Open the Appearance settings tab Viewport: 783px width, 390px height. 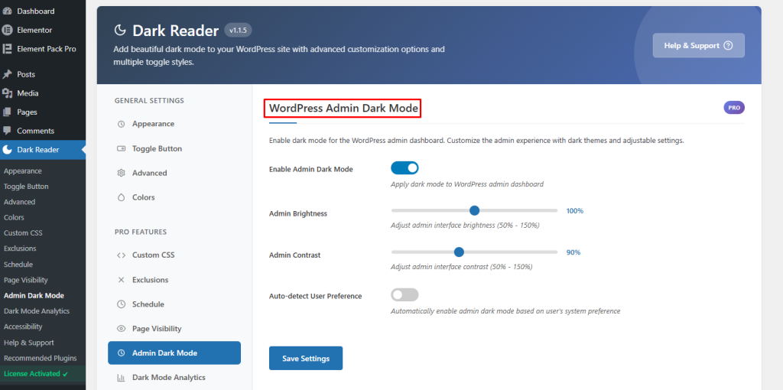pyautogui.click(x=174, y=124)
